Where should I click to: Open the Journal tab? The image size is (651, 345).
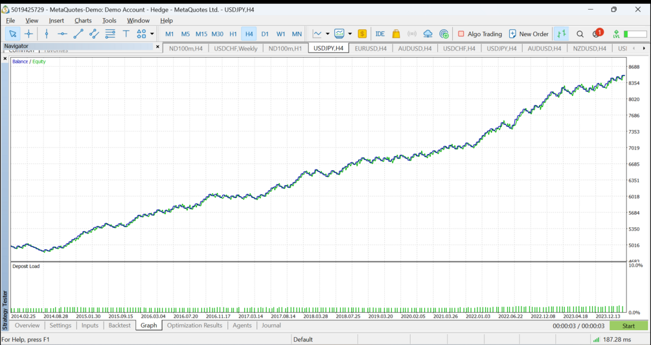coord(271,326)
